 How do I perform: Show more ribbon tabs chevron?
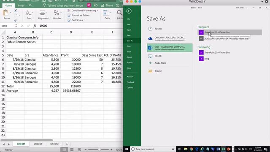click(30, 5)
